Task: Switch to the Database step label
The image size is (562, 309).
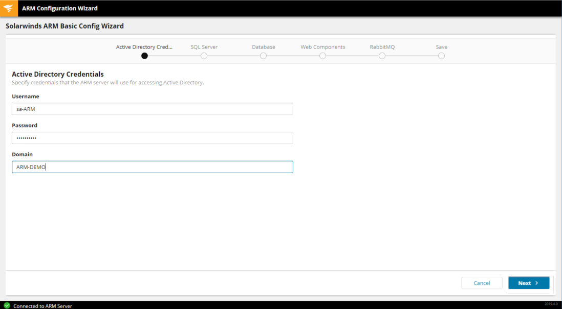Action: tap(263, 47)
